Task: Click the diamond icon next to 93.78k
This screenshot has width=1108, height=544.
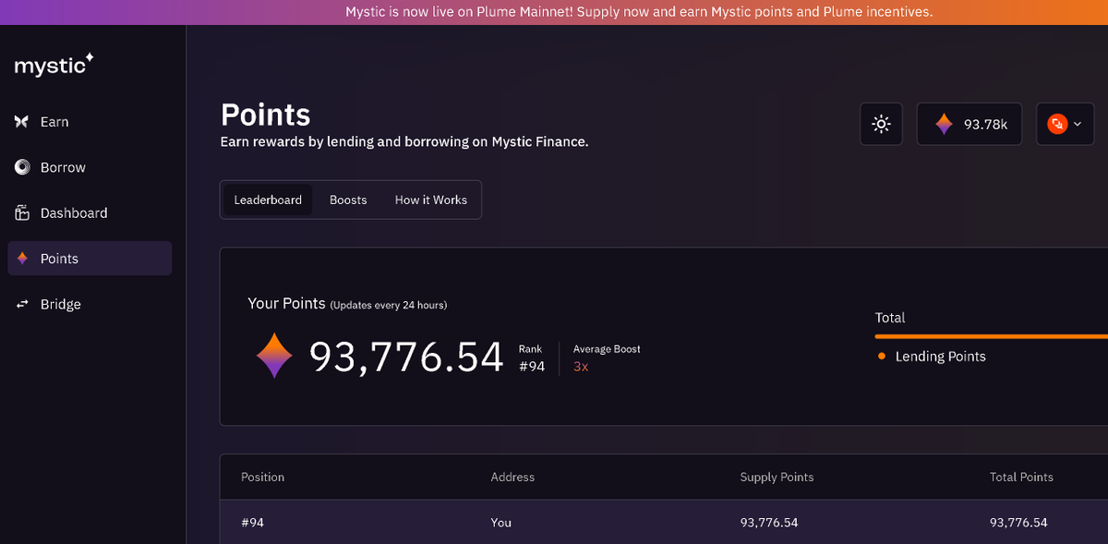Action: 944,124
